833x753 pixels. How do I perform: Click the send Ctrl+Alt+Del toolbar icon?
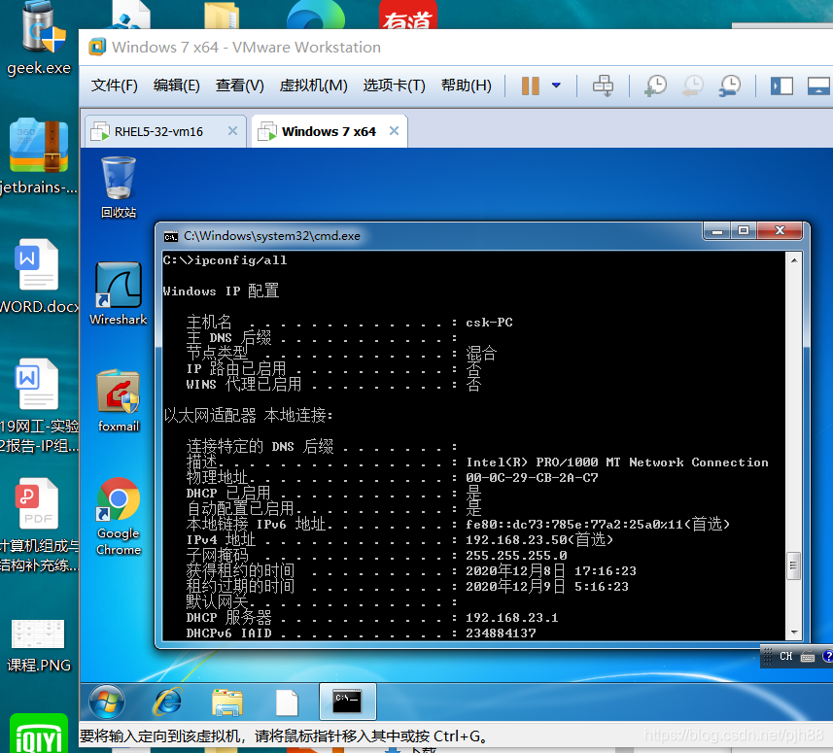[603, 86]
